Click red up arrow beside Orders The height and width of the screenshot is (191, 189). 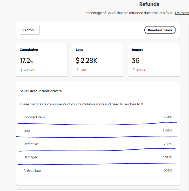[133, 70]
